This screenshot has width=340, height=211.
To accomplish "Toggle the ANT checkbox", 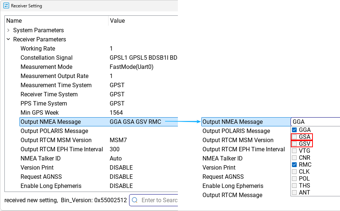I will tap(294, 192).
